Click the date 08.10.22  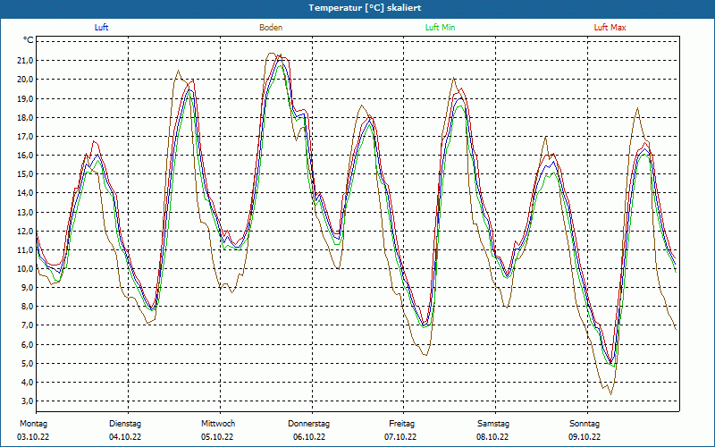coord(493,437)
